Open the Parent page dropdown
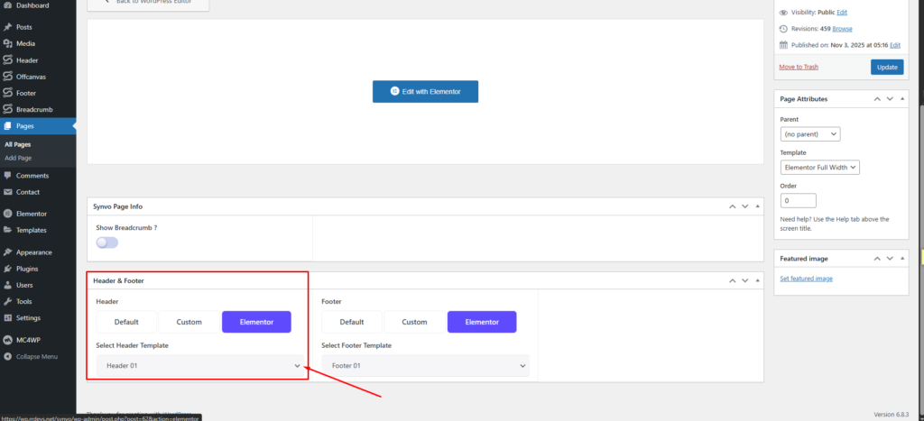924x421 pixels. click(x=809, y=134)
